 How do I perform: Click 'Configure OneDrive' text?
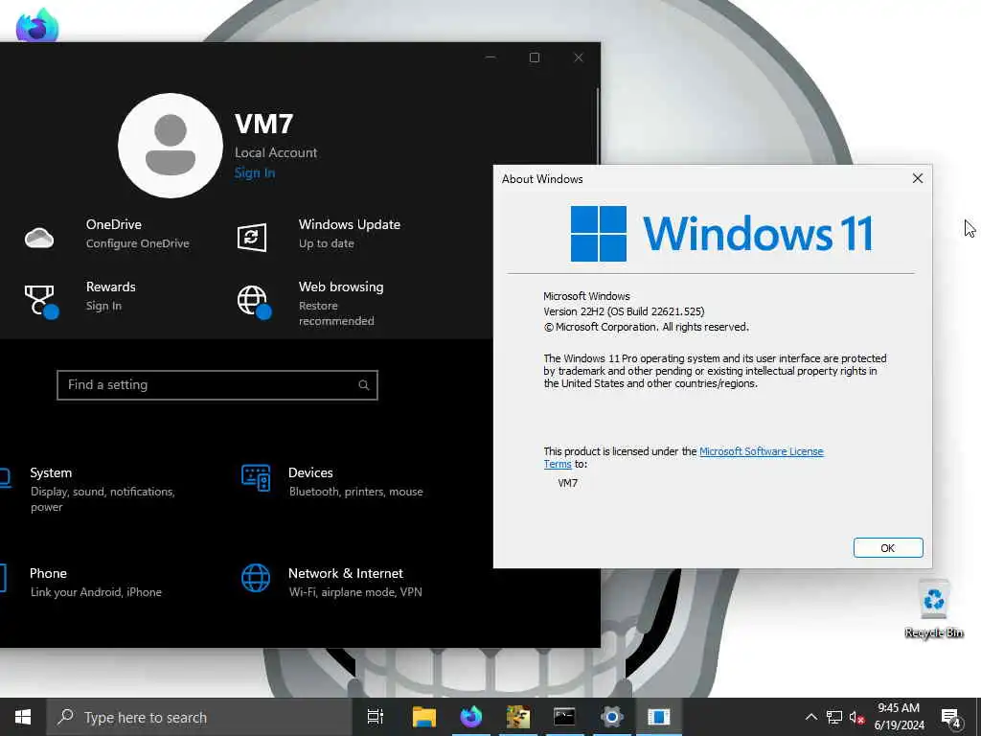[138, 243]
